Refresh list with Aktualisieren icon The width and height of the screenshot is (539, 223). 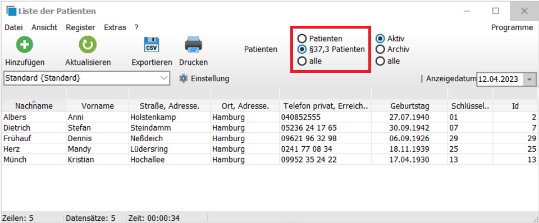coord(88,45)
